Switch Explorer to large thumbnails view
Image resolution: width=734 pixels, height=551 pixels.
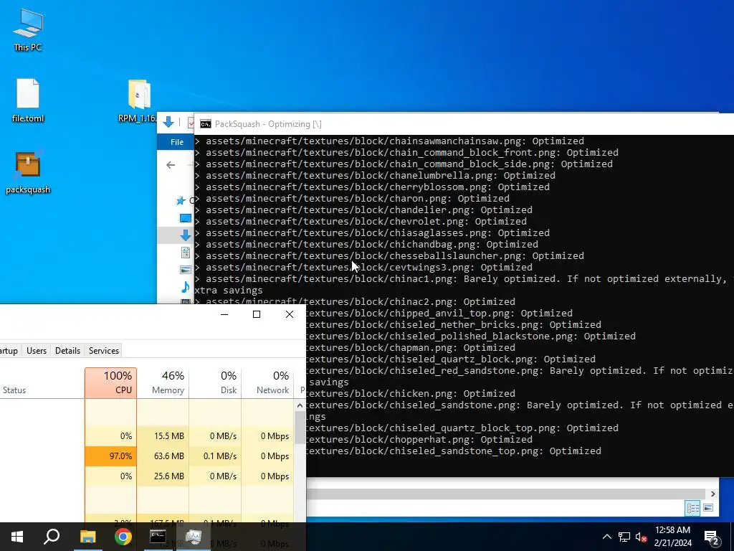707,508
